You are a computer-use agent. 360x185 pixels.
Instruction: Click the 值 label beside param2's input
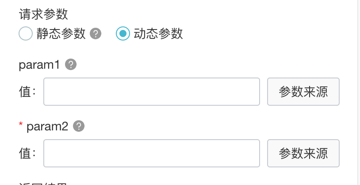27,153
